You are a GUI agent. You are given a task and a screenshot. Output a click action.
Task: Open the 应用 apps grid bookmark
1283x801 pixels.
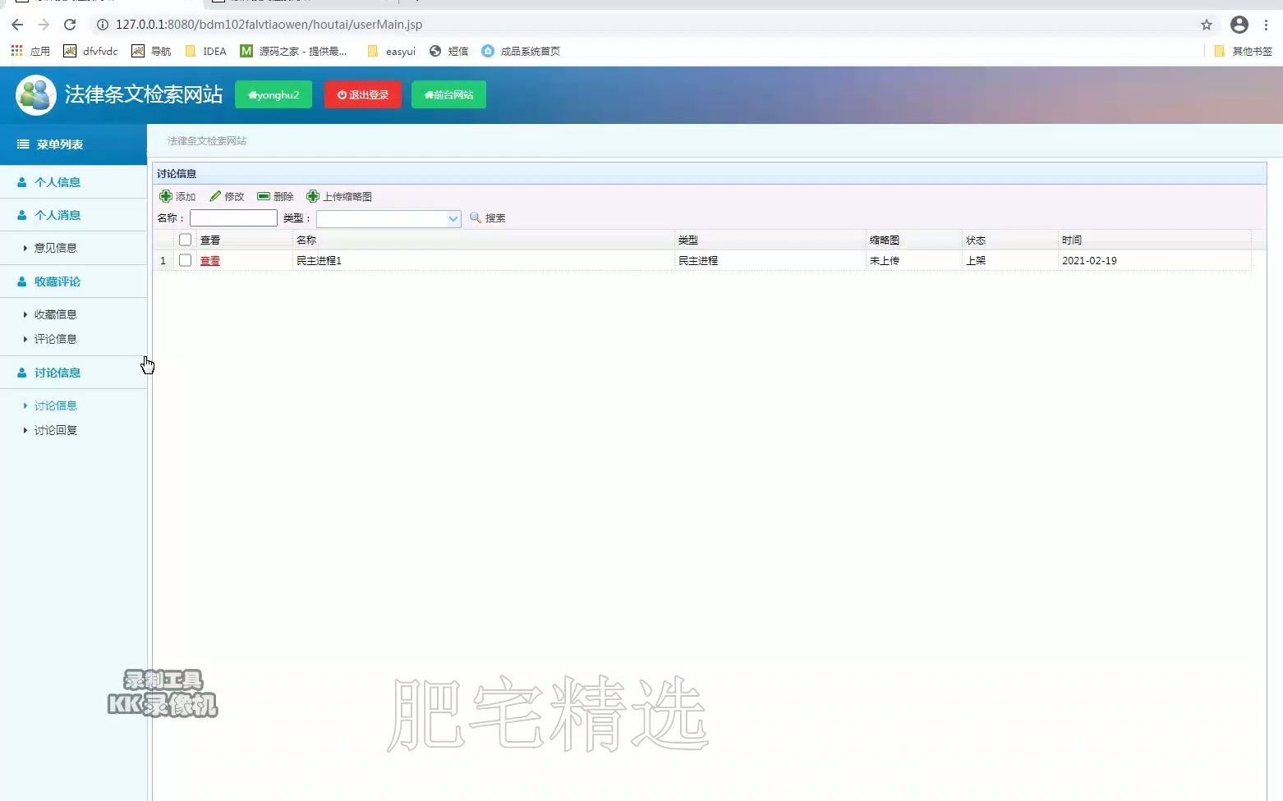(30, 51)
